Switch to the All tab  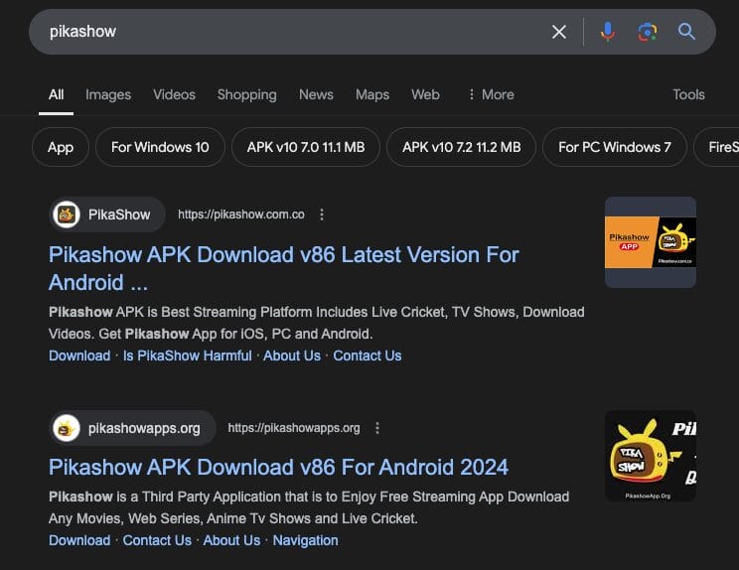point(56,94)
